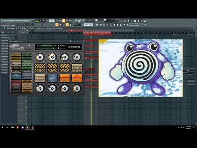Click the Filter Pattern effect slot tile

(x=64, y=78)
